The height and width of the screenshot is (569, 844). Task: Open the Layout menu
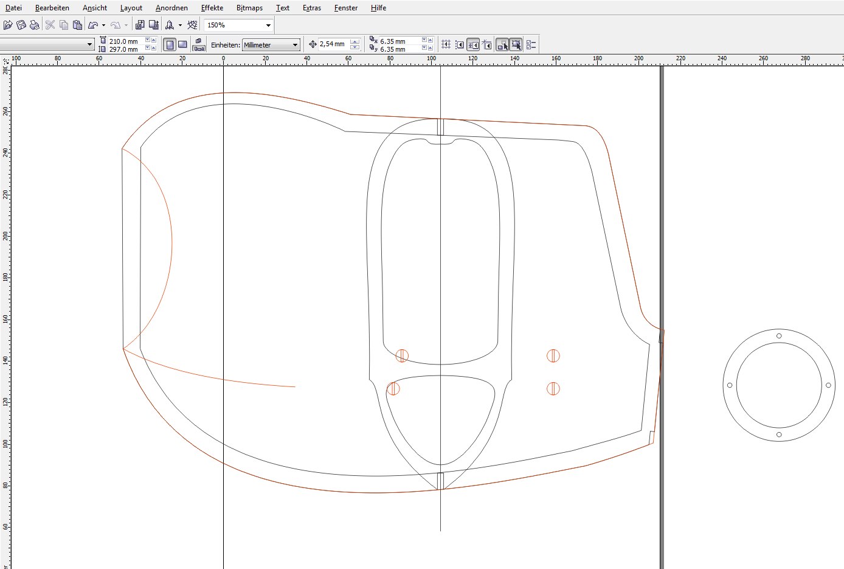click(x=131, y=8)
